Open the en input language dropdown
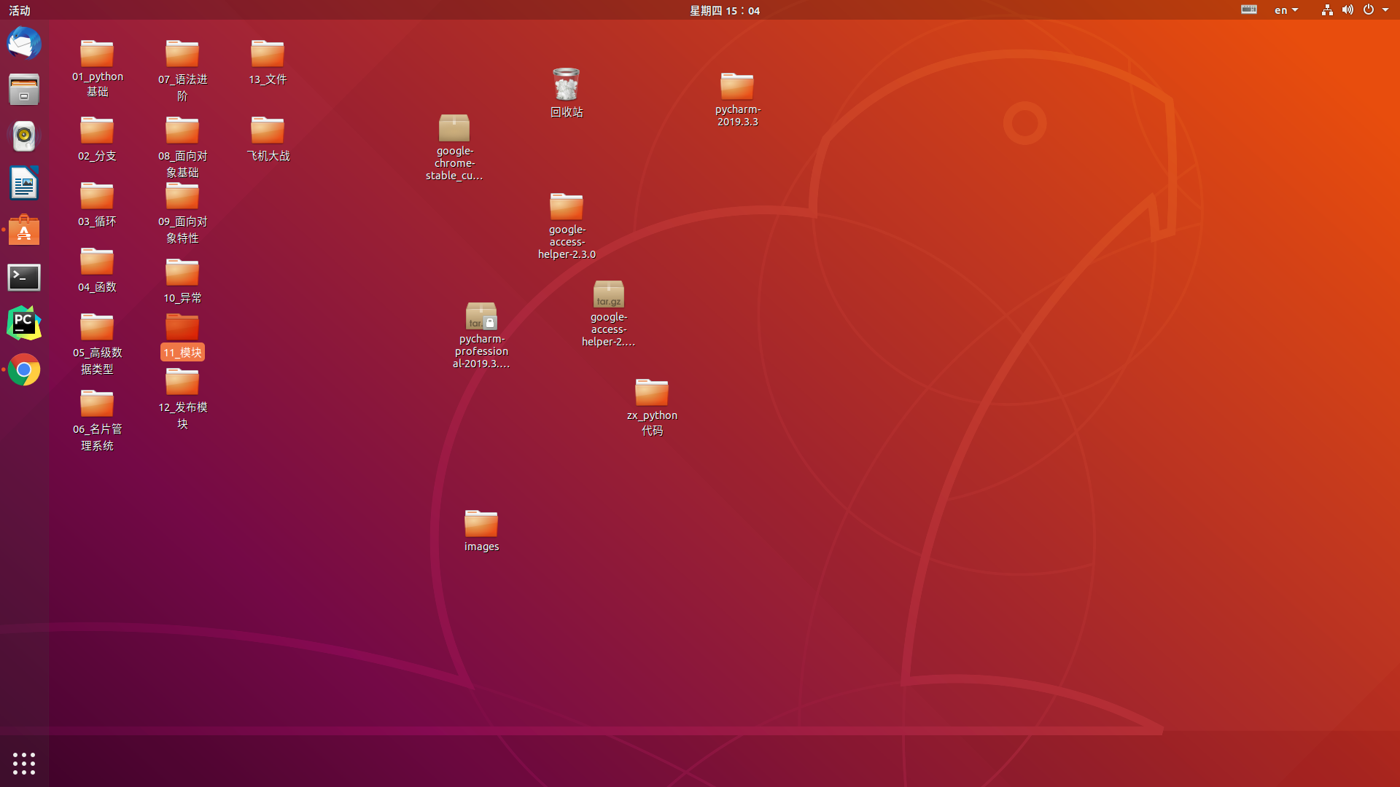The height and width of the screenshot is (787, 1400). click(x=1286, y=10)
